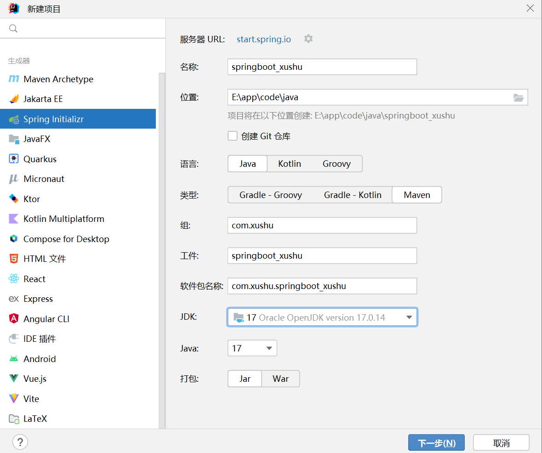Click the Vite icon
This screenshot has width=542, height=453.
click(x=14, y=398)
